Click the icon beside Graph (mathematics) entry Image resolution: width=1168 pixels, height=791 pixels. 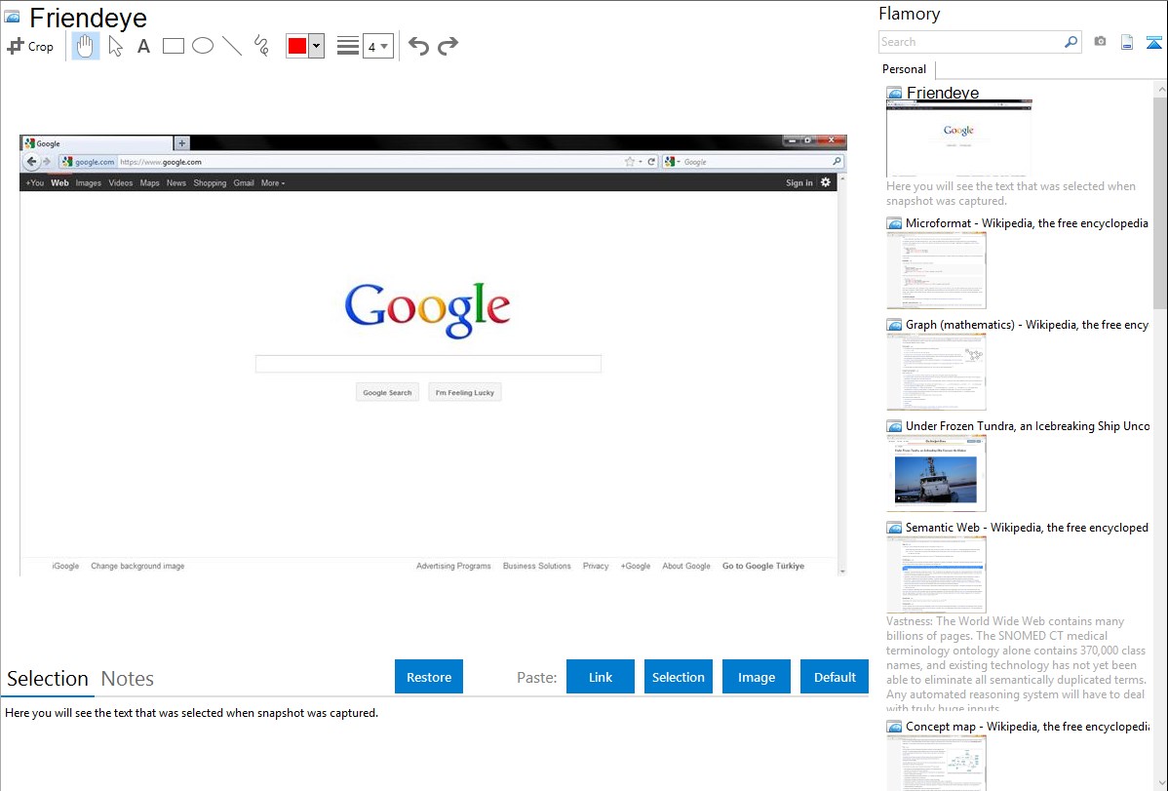click(895, 325)
